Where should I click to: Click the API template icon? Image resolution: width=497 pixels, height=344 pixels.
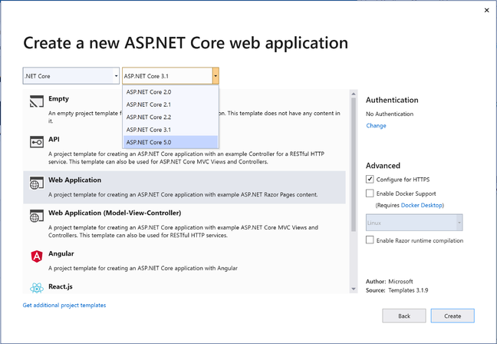coord(37,142)
